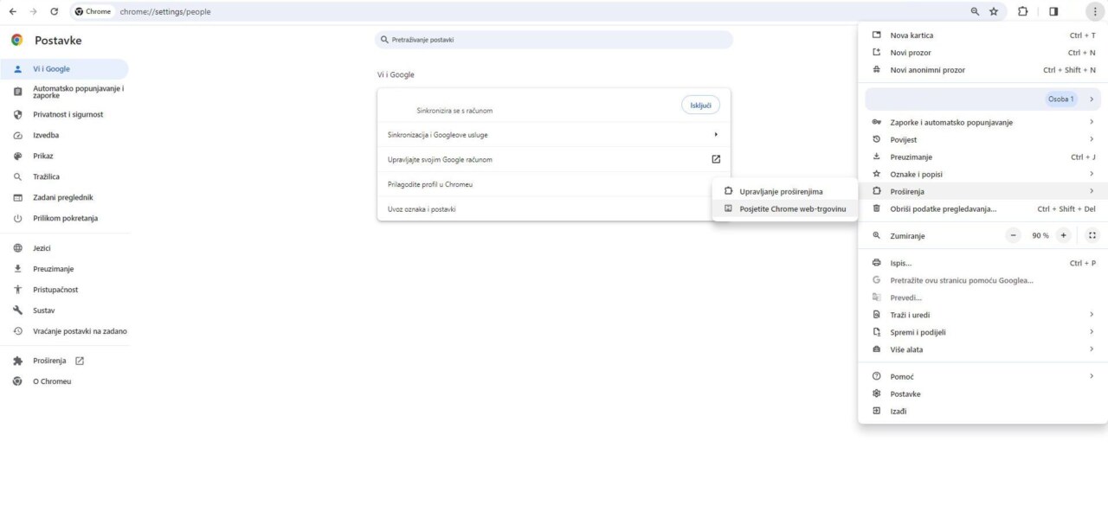This screenshot has height=512, width=1108.
Task: Select Posjetite Chrome web-trgovinu from the submenu
Action: (x=792, y=208)
